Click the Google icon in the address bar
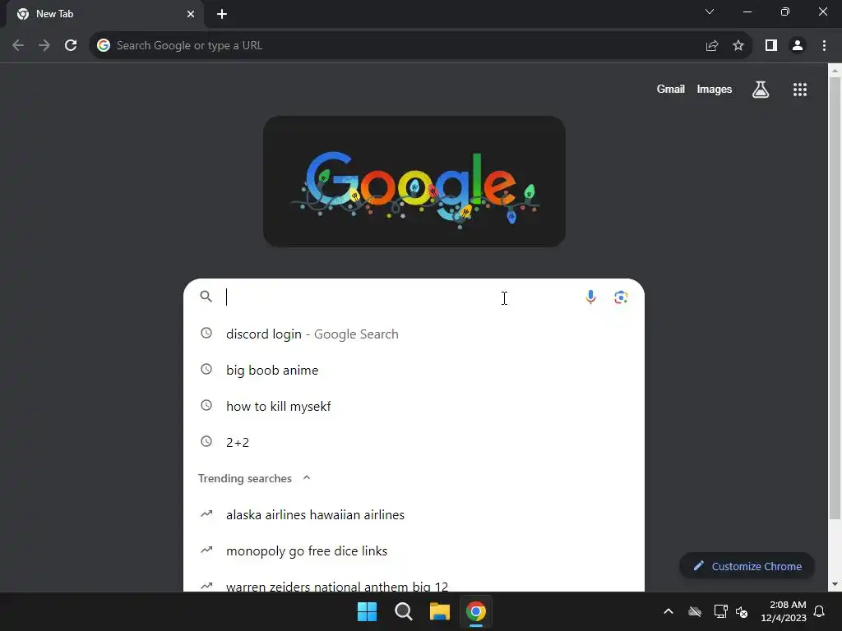 tap(104, 46)
